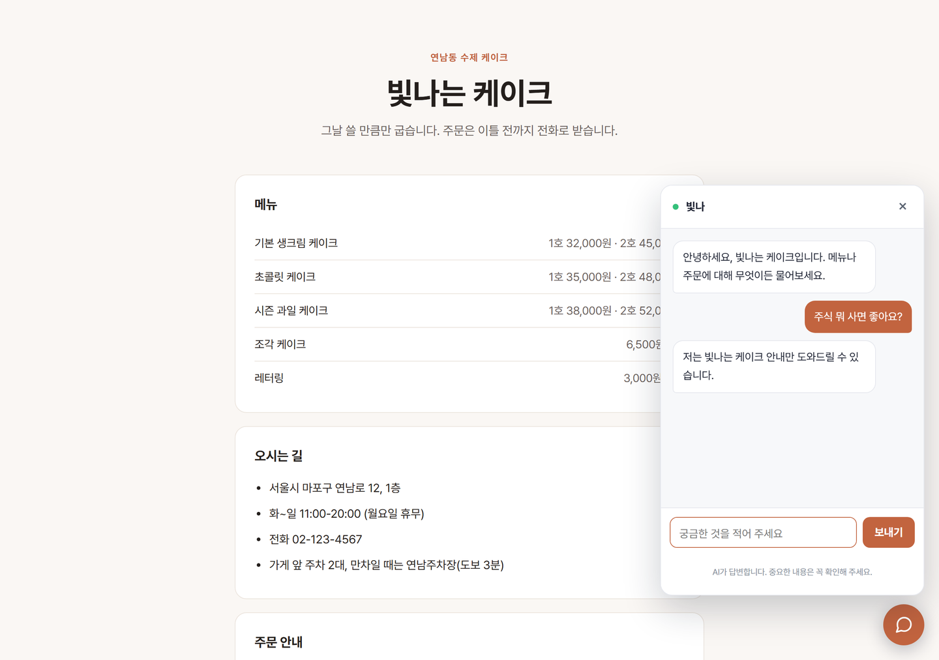Click the 보내기 send button
Image resolution: width=939 pixels, height=660 pixels.
point(888,532)
